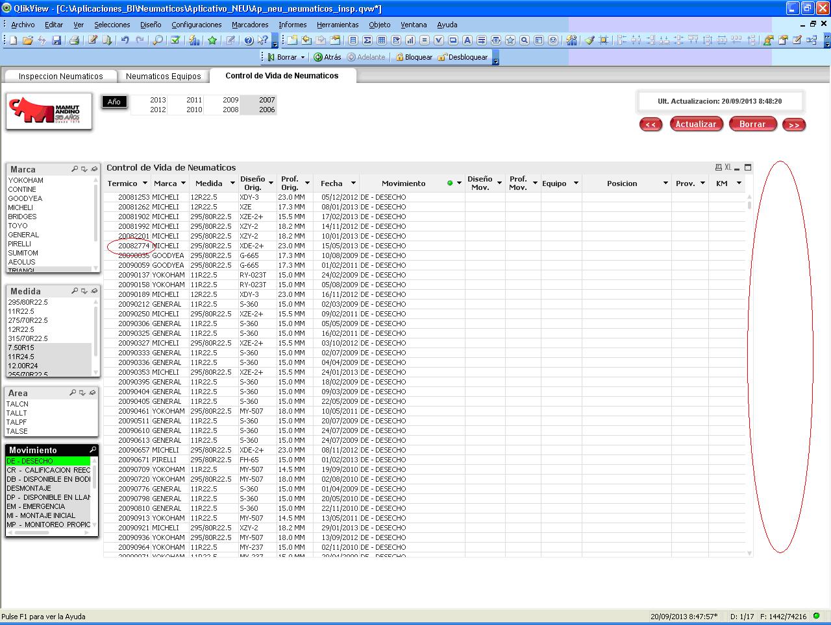The image size is (831, 625).
Task: Click the Reload script toolbar icon
Action: click(x=107, y=40)
